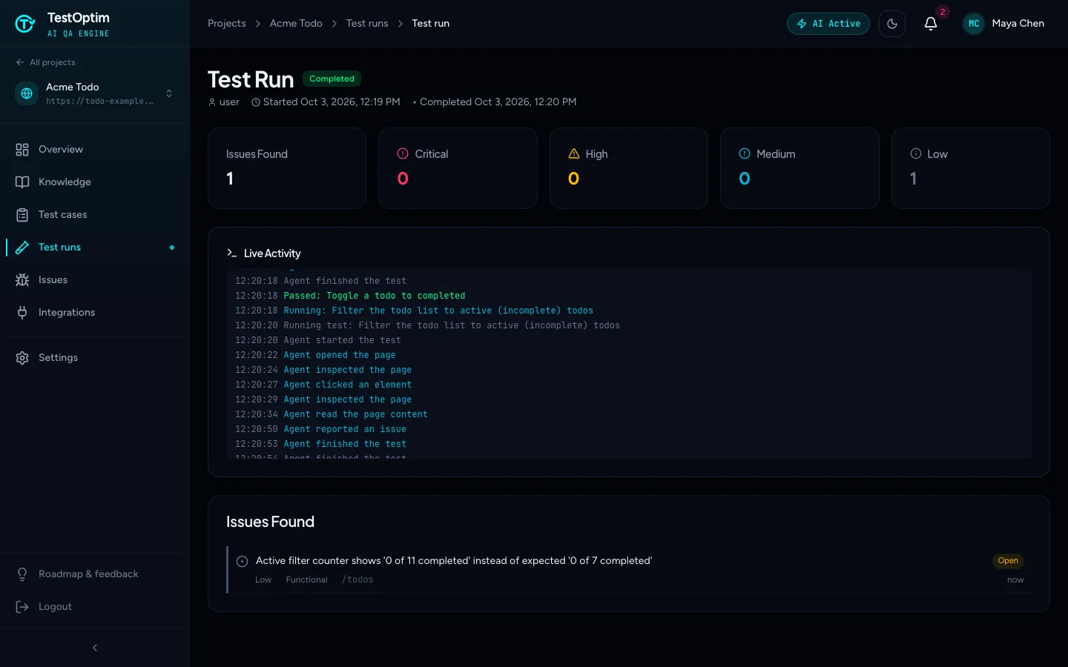Image resolution: width=1068 pixels, height=667 pixels.
Task: Open the notifications bell
Action: [x=931, y=24]
